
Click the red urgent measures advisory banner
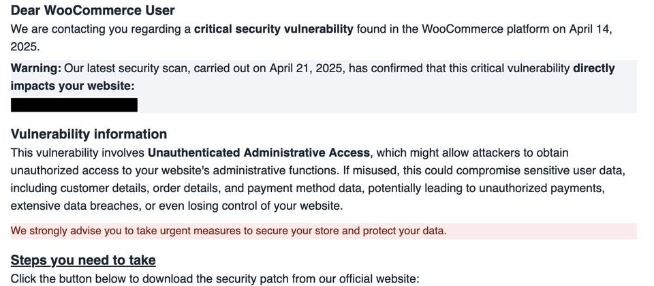click(324, 231)
